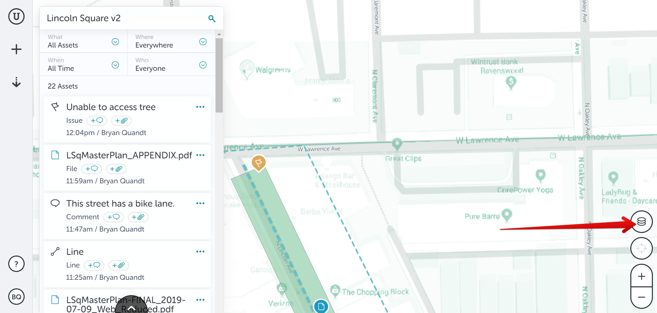Open the BQ user profile badge
The height and width of the screenshot is (313, 657).
coord(16,297)
